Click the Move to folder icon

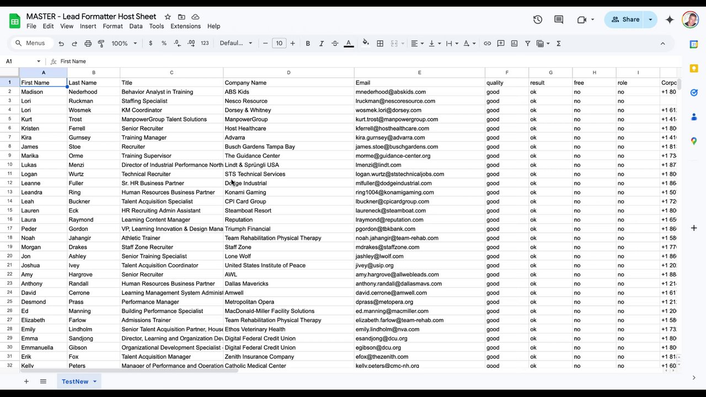(181, 17)
